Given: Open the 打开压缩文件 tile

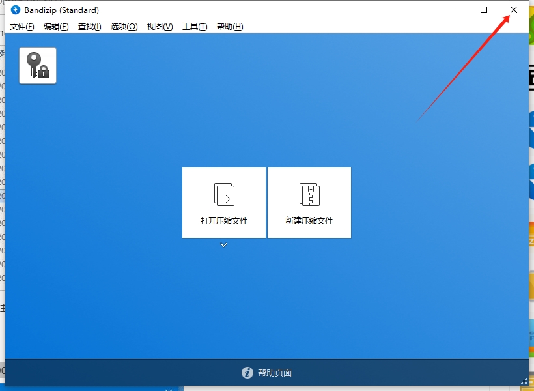Looking at the screenshot, I should click(x=224, y=203).
